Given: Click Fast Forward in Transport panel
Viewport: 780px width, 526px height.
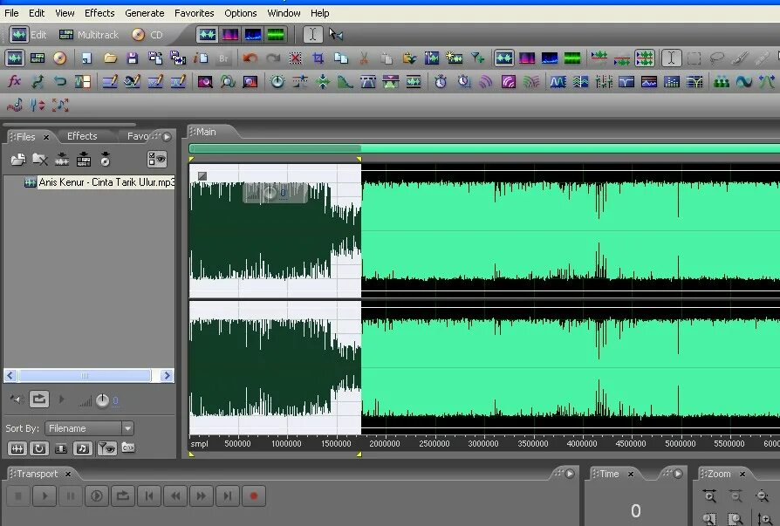Looking at the screenshot, I should [x=202, y=495].
